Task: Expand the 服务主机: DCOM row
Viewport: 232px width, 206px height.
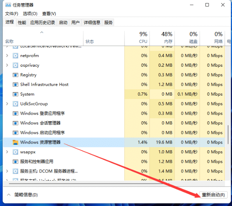Action: pyautogui.click(x=7, y=171)
